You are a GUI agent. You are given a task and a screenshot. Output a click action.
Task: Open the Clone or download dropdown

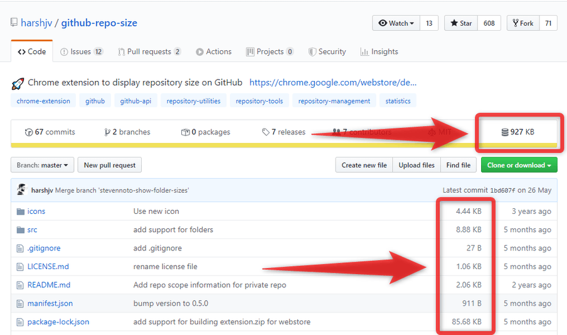(x=519, y=165)
